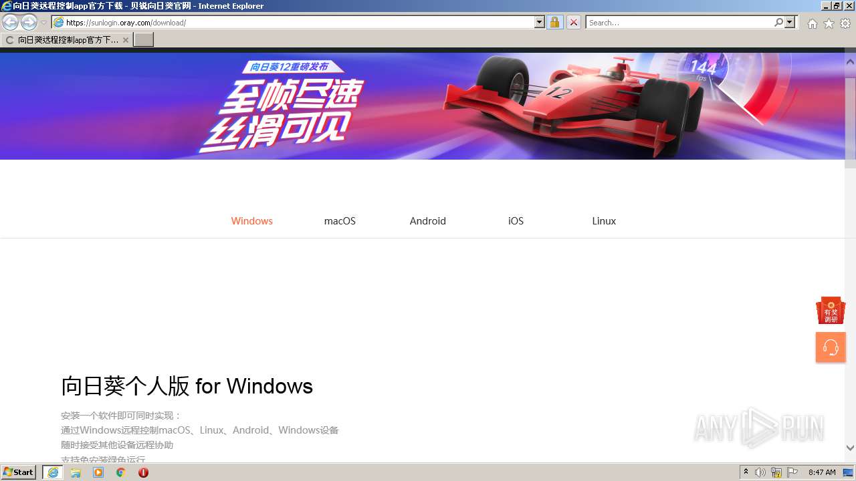Viewport: 856px width, 481px height.
Task: Click the page scroll down arrow
Action: point(850,448)
